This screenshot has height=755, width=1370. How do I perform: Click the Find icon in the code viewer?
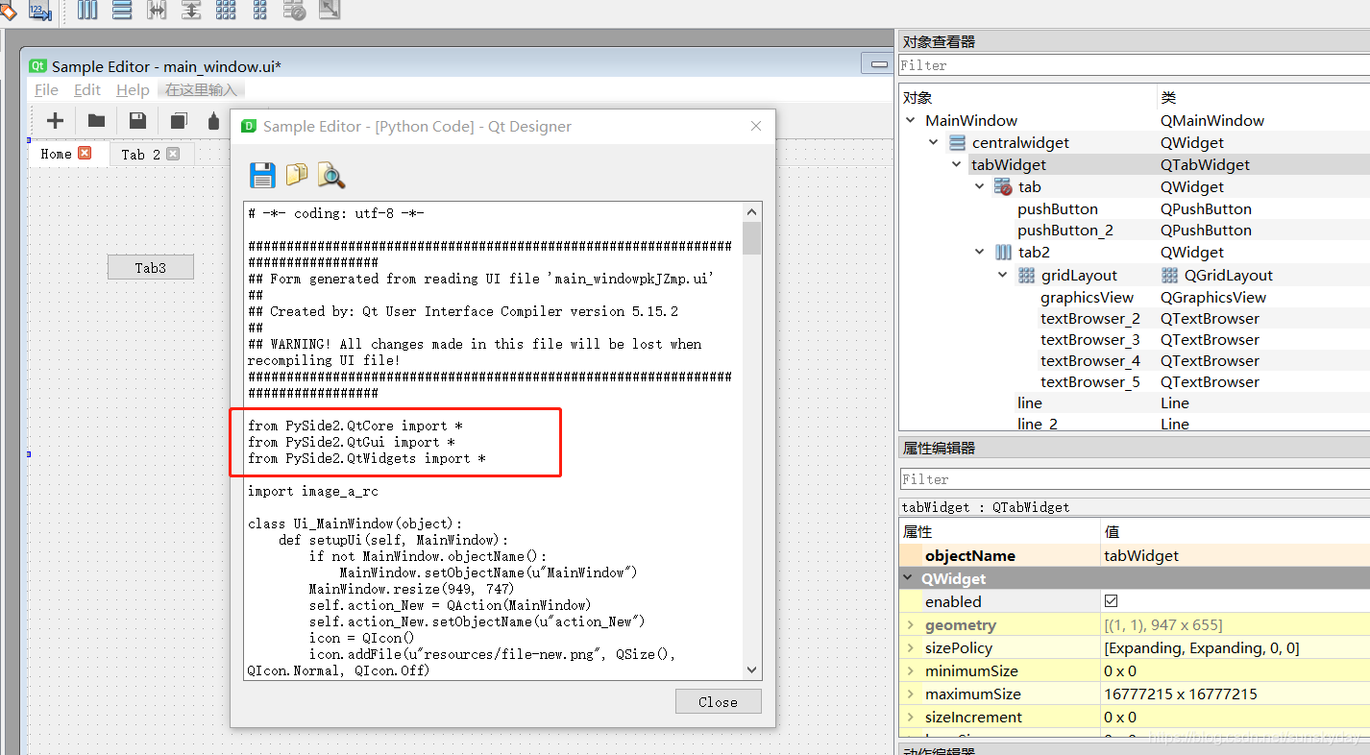coord(330,176)
